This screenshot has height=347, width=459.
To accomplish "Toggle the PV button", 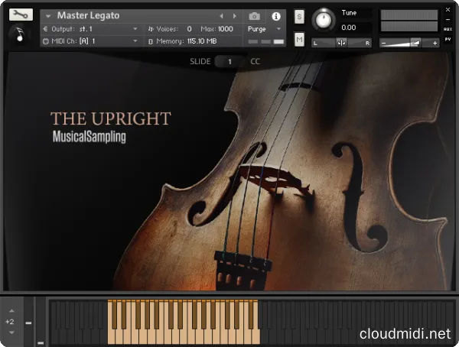I will [x=448, y=39].
